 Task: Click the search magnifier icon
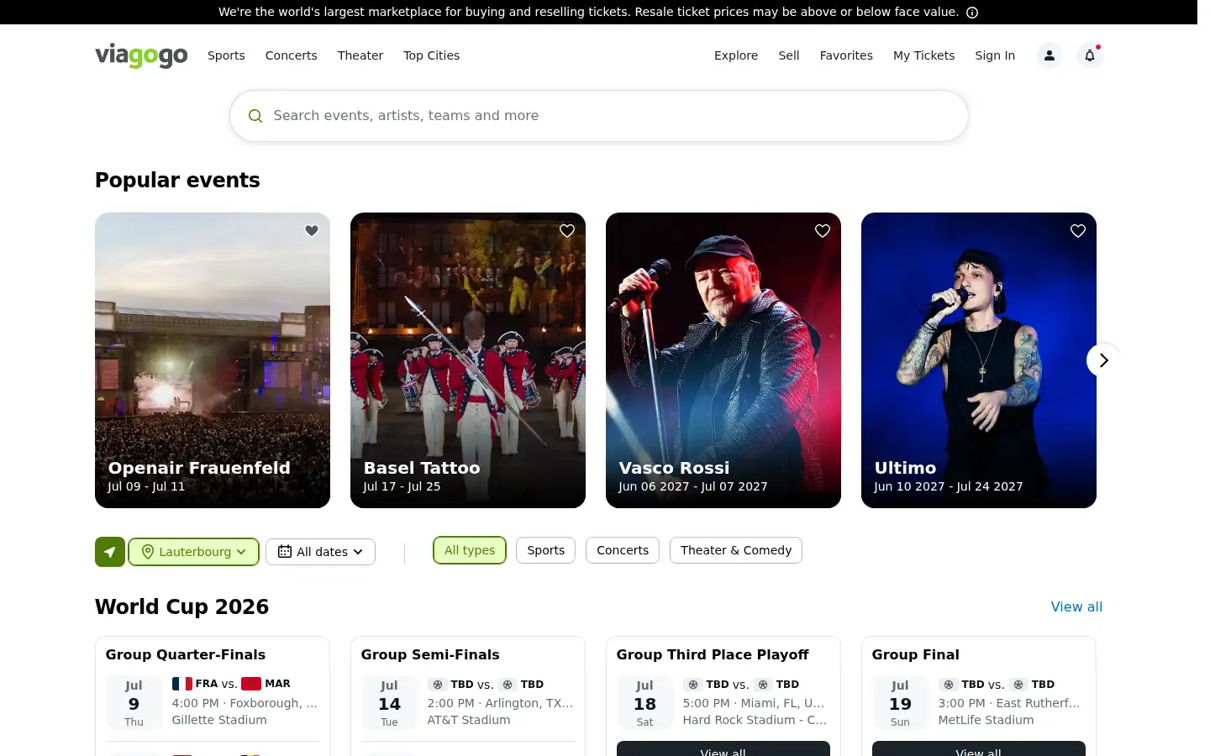pos(255,116)
